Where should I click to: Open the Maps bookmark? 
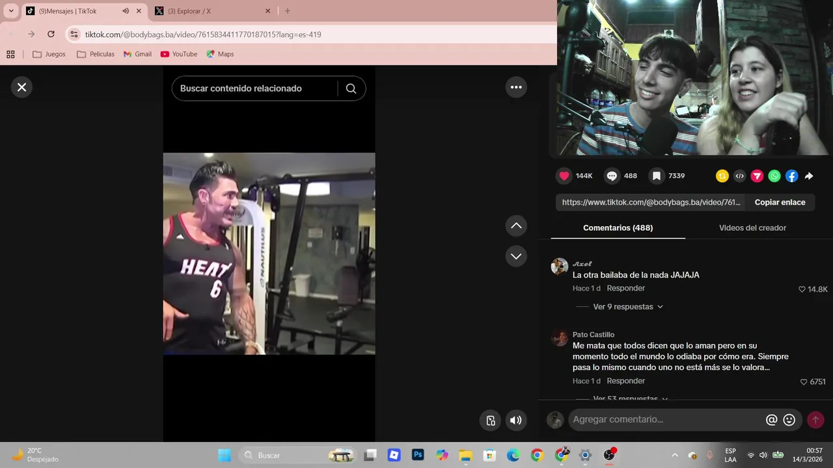tap(220, 54)
